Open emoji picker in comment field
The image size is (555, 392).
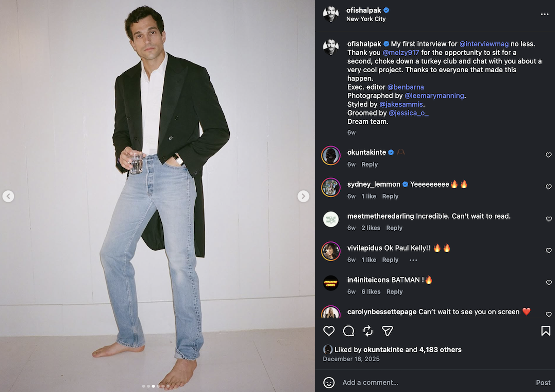click(329, 383)
